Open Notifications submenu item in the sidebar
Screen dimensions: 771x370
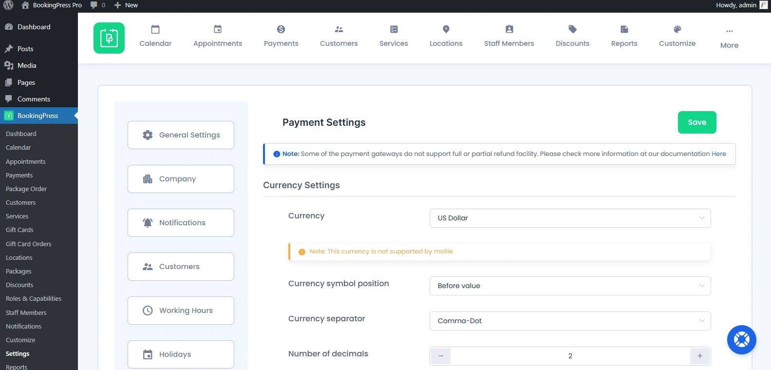pyautogui.click(x=23, y=326)
